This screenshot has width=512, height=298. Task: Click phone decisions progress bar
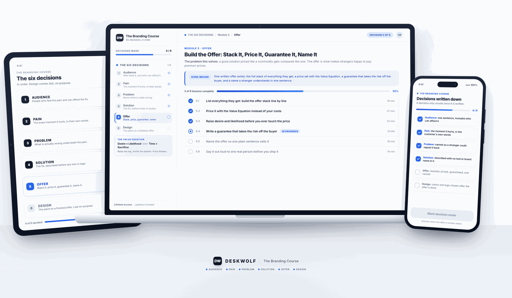tap(443, 110)
